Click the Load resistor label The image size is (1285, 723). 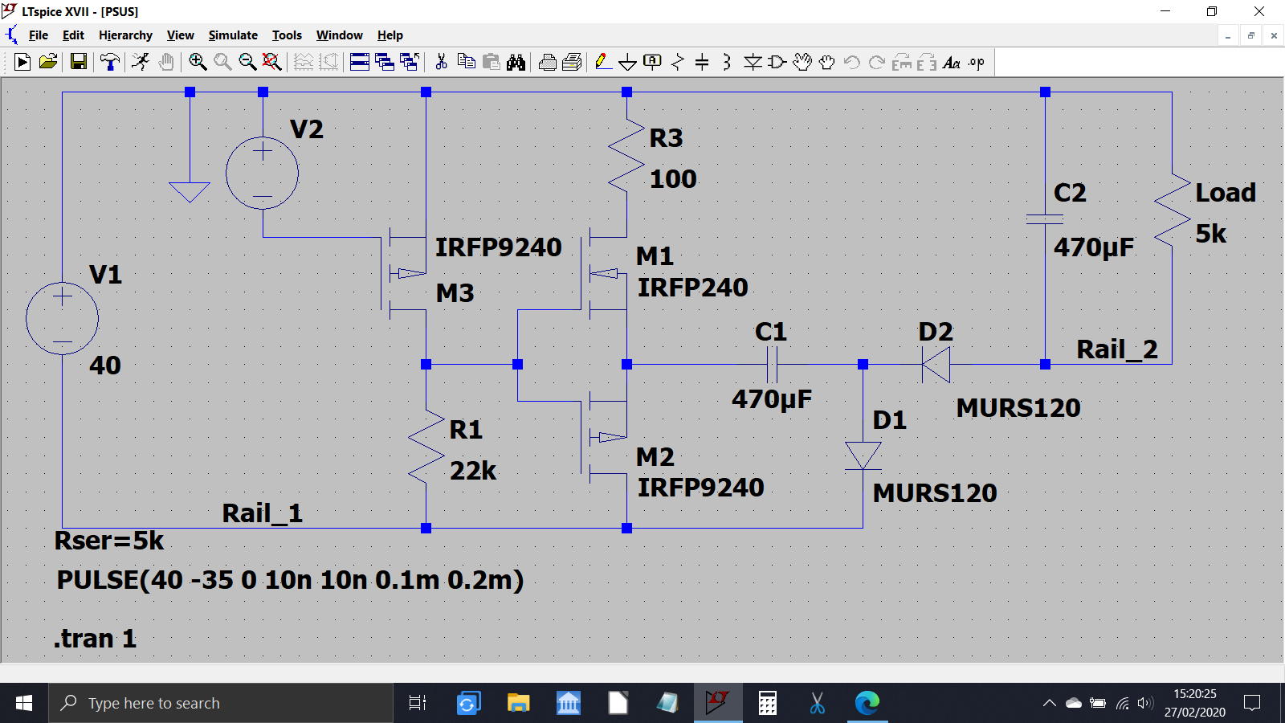(x=1226, y=193)
